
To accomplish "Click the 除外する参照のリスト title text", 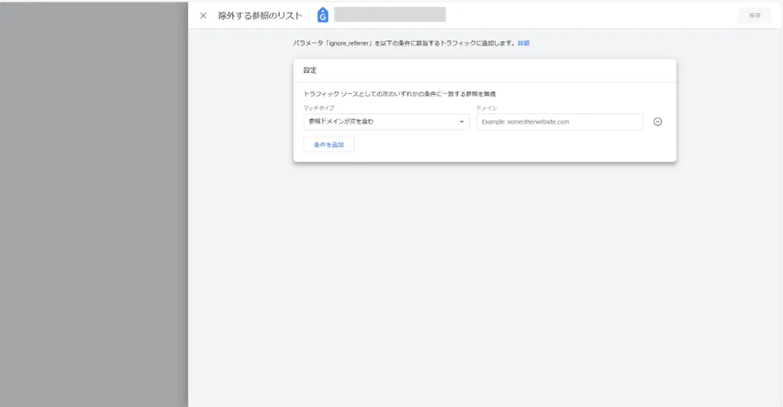I will pos(260,16).
